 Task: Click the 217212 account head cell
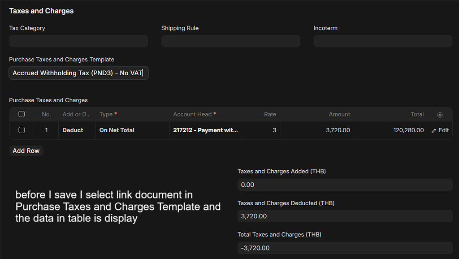coord(206,130)
